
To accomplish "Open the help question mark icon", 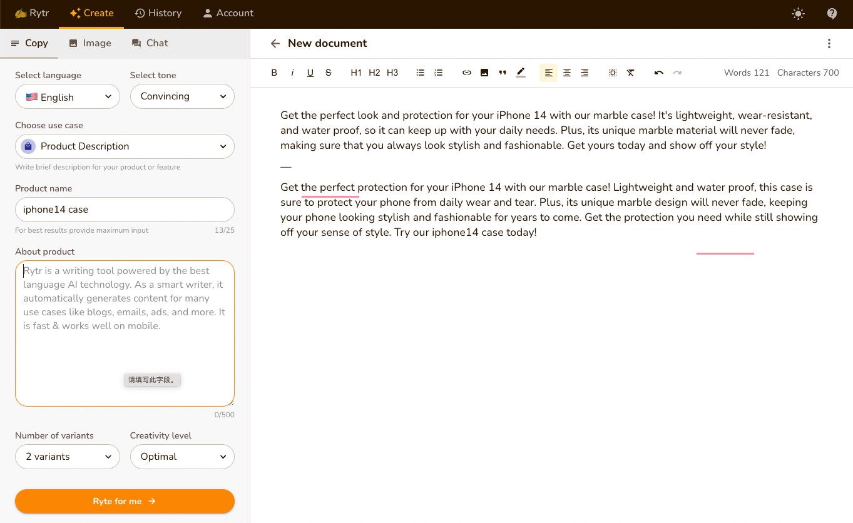I will [x=832, y=13].
